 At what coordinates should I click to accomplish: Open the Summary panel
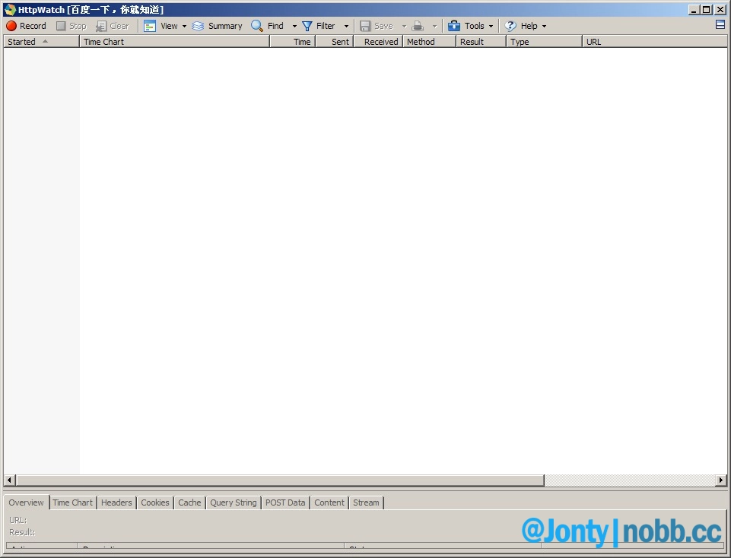tap(217, 26)
